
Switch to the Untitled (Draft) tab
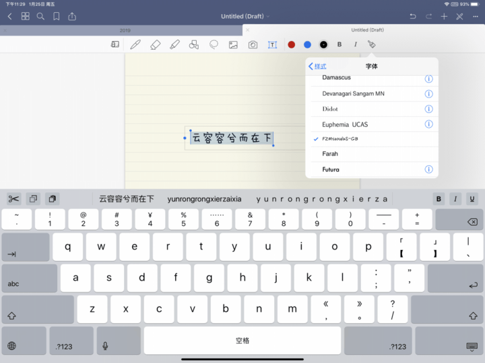pyautogui.click(x=367, y=30)
